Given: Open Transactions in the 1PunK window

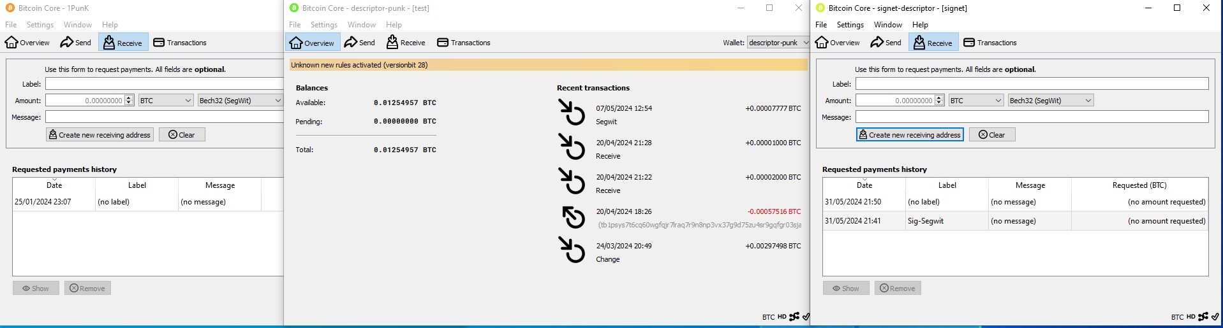Looking at the screenshot, I should coord(179,43).
